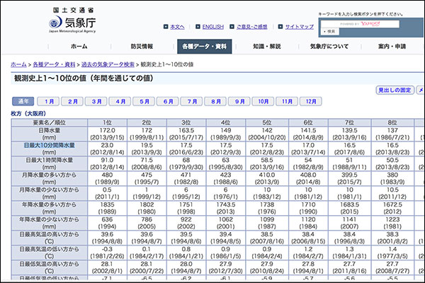Select the 6月 tab
This screenshot has height=283, width=425.
[x=168, y=101]
